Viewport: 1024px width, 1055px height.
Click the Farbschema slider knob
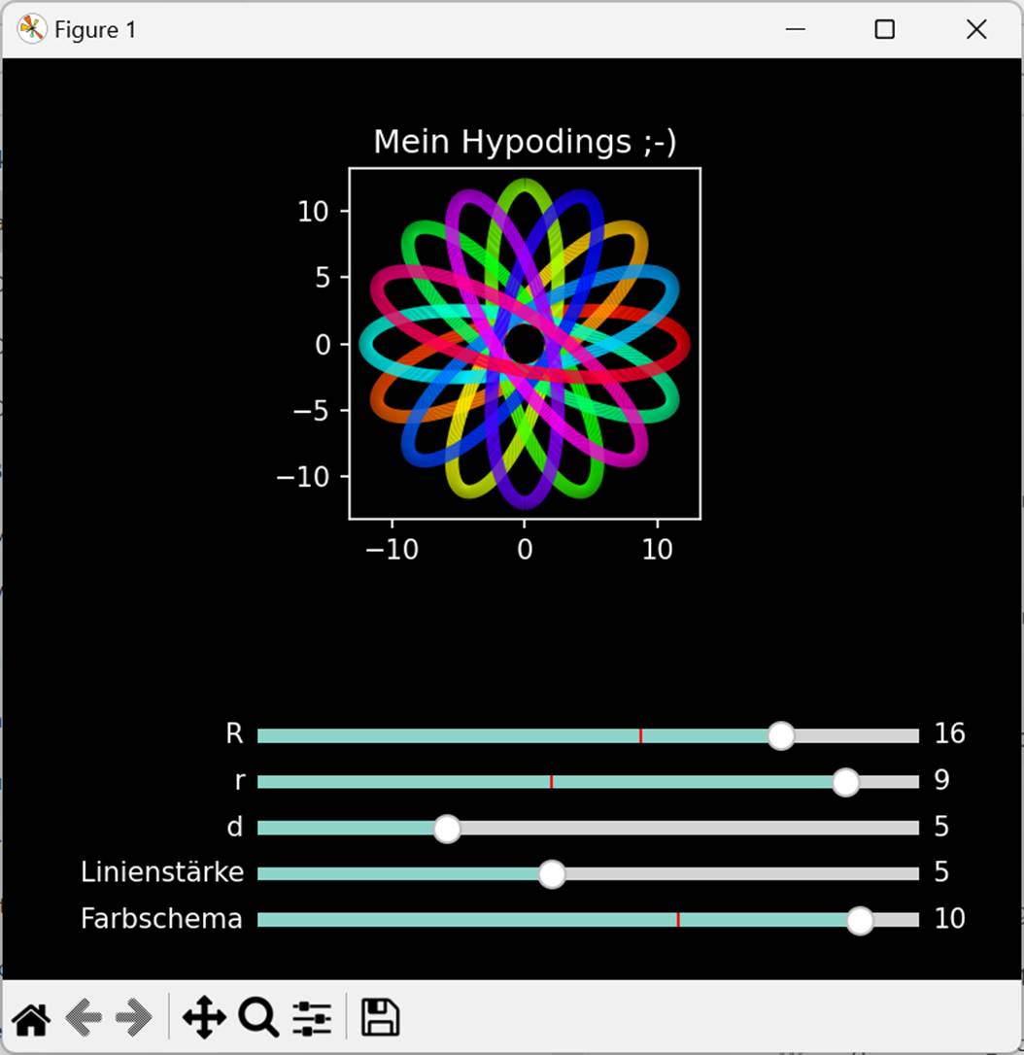(x=859, y=920)
